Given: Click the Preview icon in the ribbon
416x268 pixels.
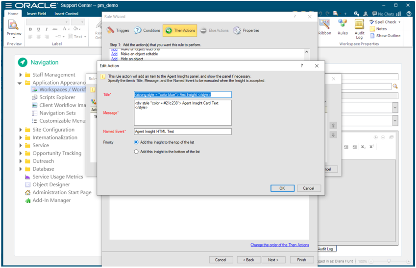Looking at the screenshot, I should [13, 25].
